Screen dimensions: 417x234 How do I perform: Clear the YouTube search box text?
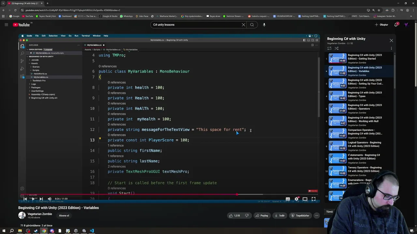click(x=243, y=25)
